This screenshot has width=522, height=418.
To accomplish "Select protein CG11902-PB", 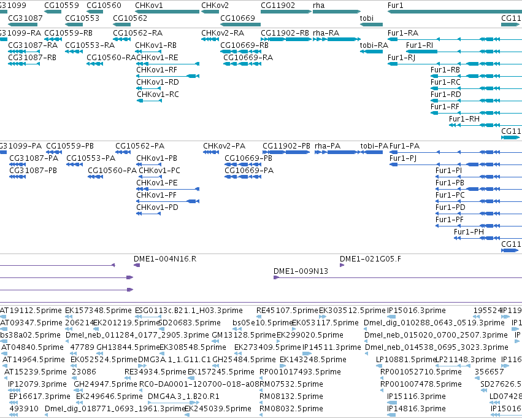I will point(286,146).
